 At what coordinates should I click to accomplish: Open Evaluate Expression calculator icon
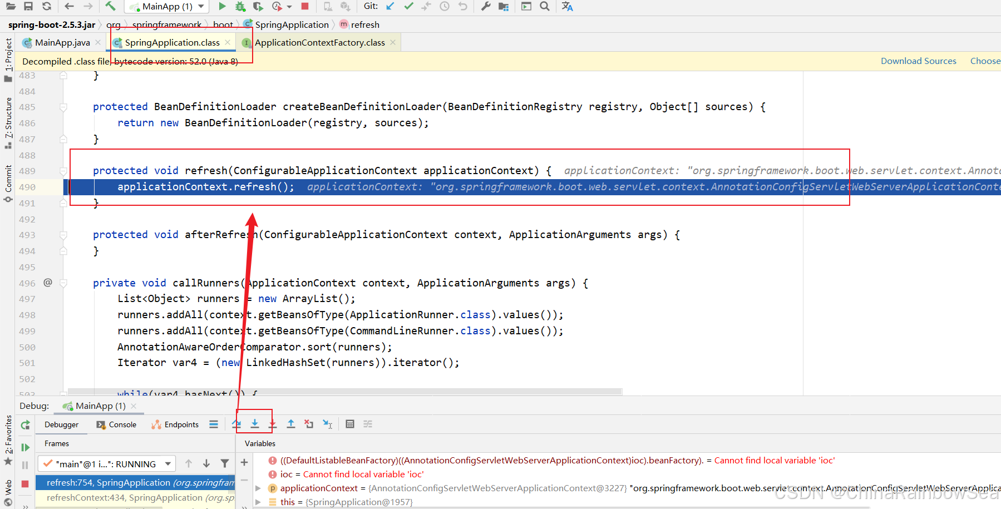[349, 424]
